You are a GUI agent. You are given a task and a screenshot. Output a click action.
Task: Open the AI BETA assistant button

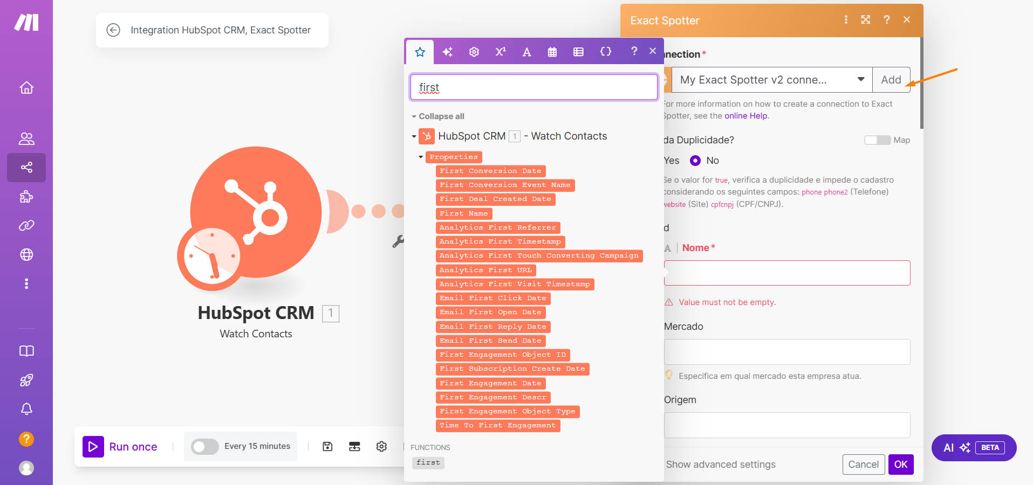[x=974, y=448]
